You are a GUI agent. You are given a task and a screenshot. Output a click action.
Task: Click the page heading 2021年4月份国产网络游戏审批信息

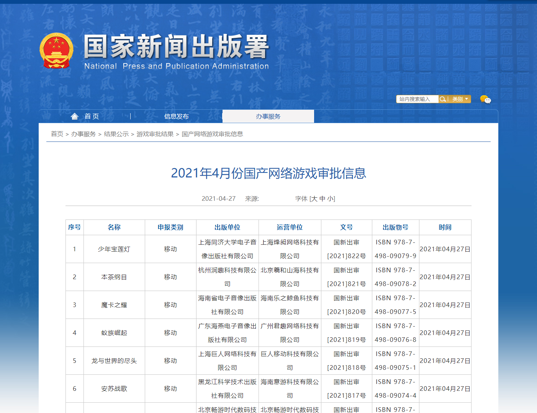tap(268, 173)
